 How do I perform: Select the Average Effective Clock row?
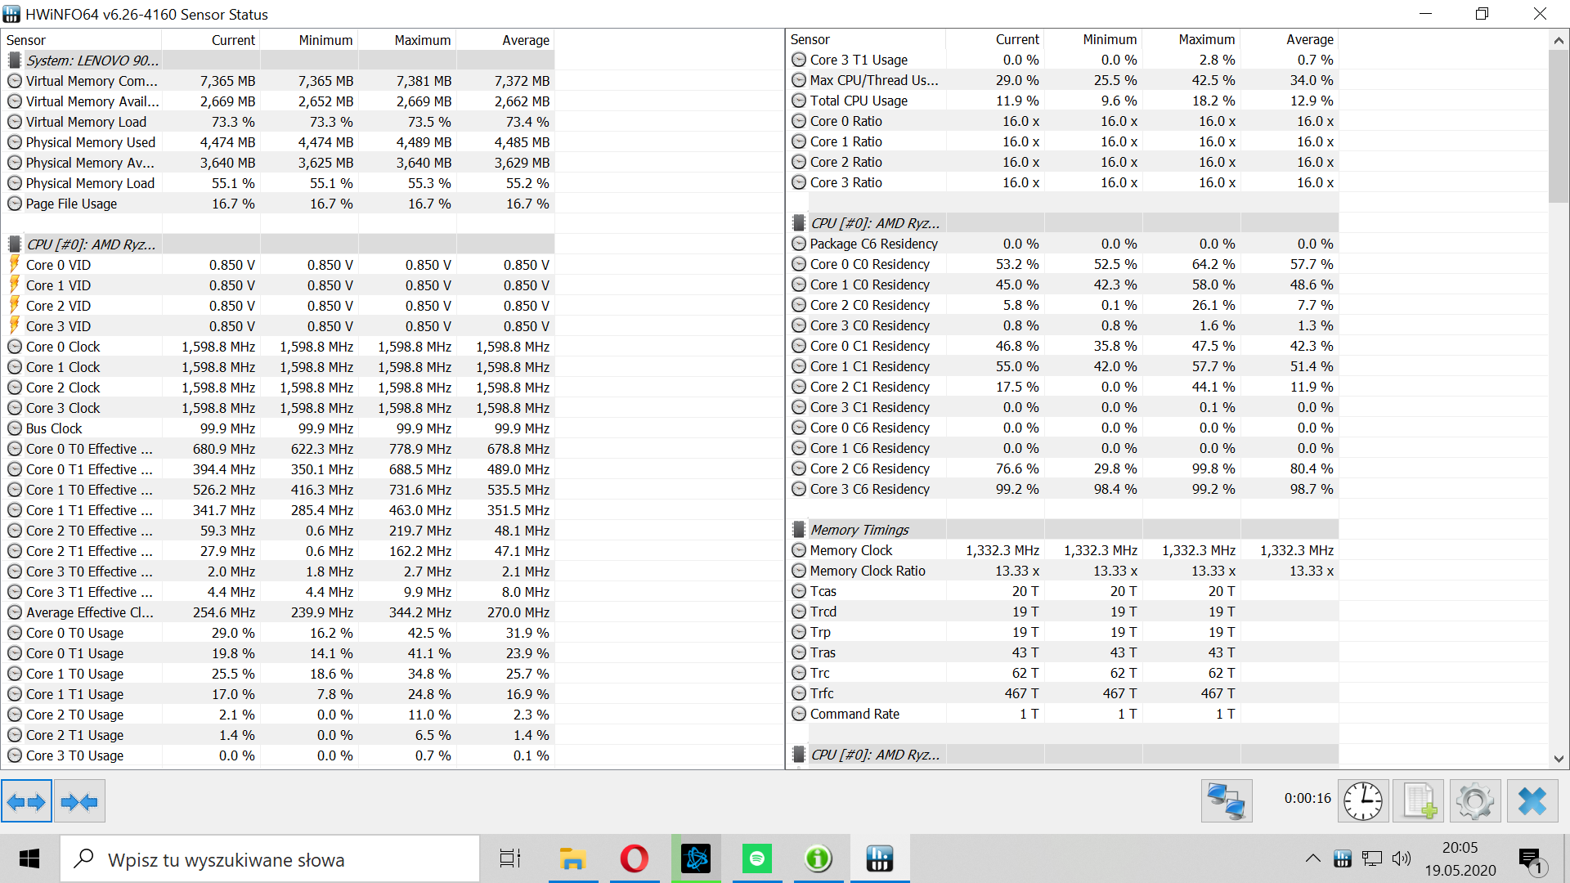(x=278, y=612)
